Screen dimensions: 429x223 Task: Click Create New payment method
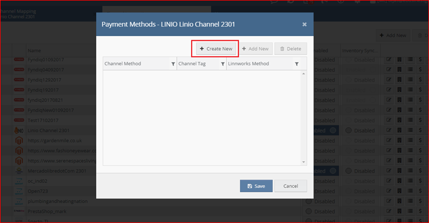216,49
